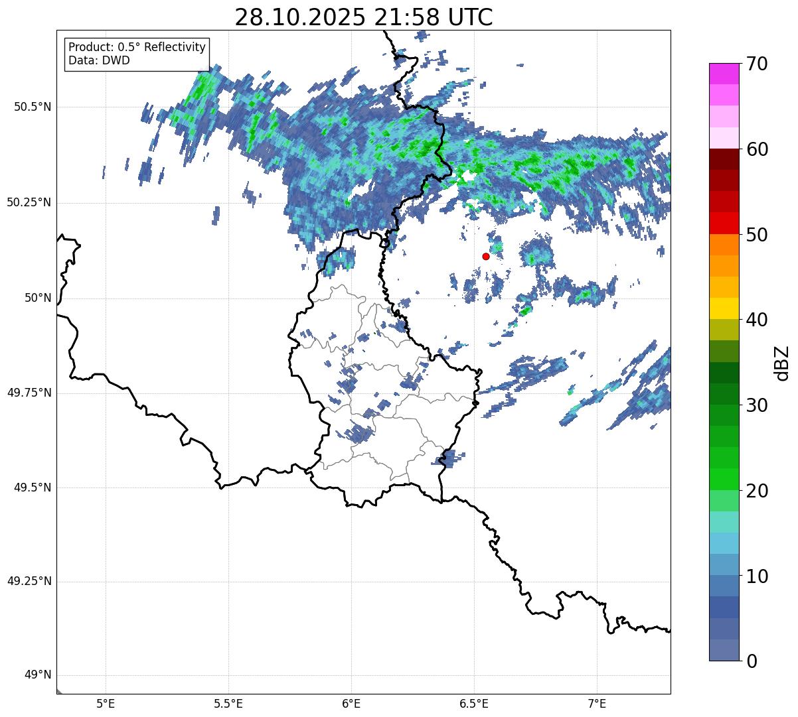The width and height of the screenshot is (798, 717).
Task: Select the 30 tick on colorbar
Action: click(x=756, y=405)
